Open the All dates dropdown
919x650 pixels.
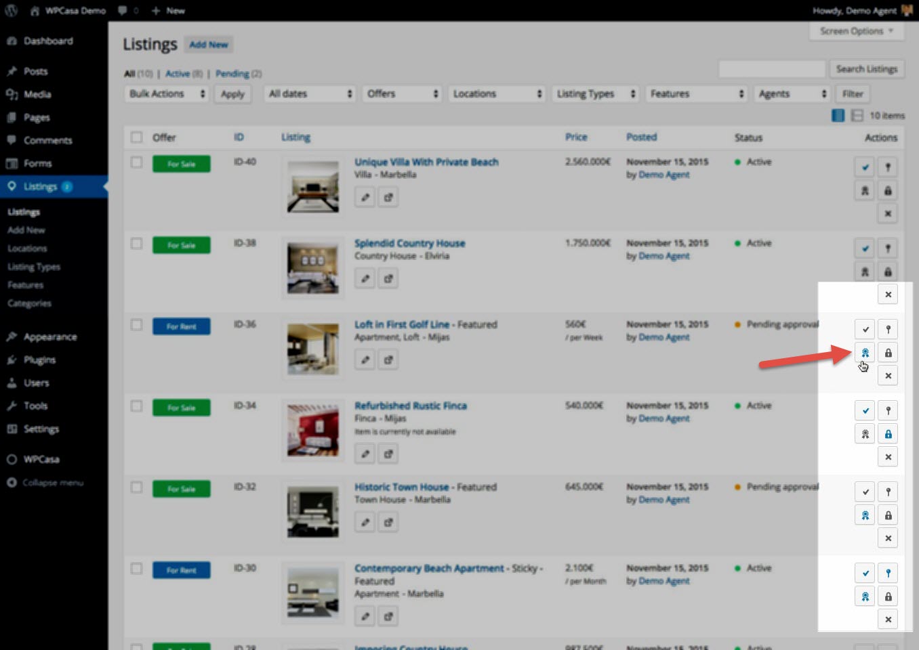click(310, 93)
